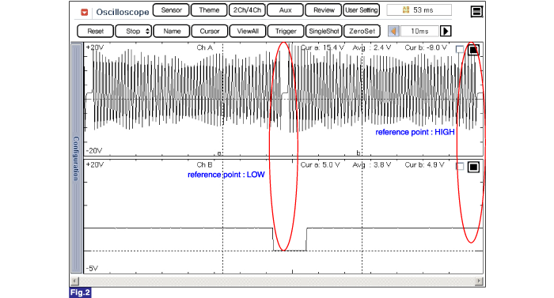Click the horizontal scrollbar track
This screenshot has width=554, height=298.
pyautogui.click(x=277, y=281)
